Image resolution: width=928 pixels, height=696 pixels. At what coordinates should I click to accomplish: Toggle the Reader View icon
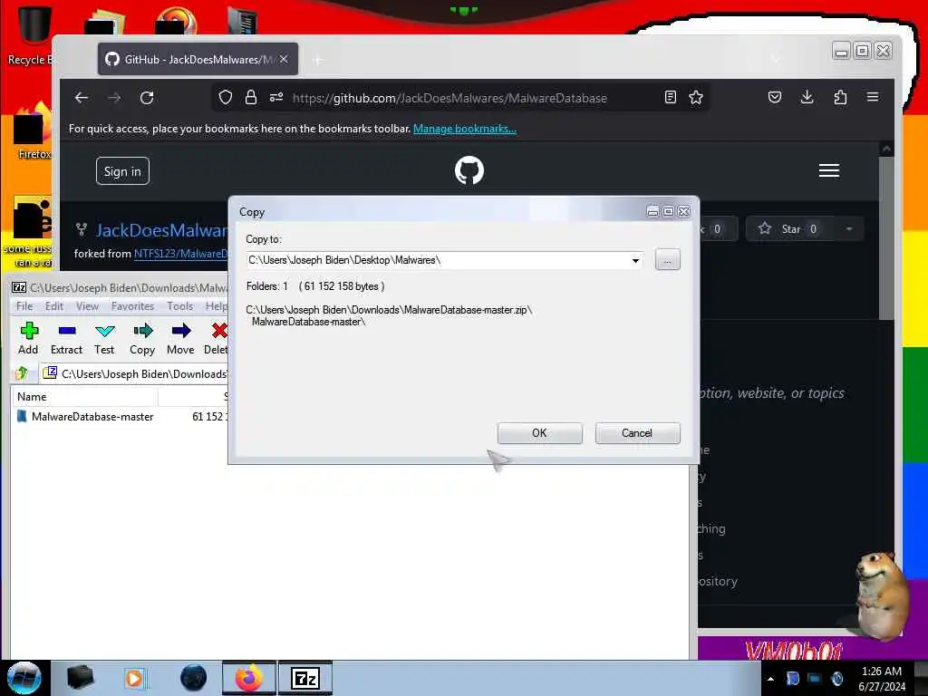[671, 98]
